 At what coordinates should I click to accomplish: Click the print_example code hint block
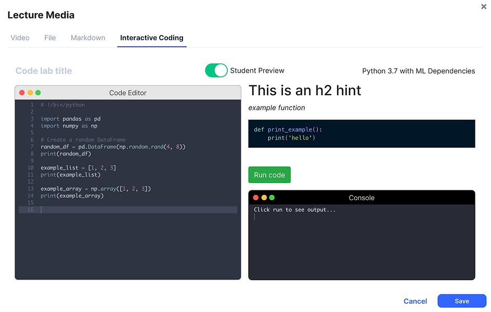tap(361, 134)
